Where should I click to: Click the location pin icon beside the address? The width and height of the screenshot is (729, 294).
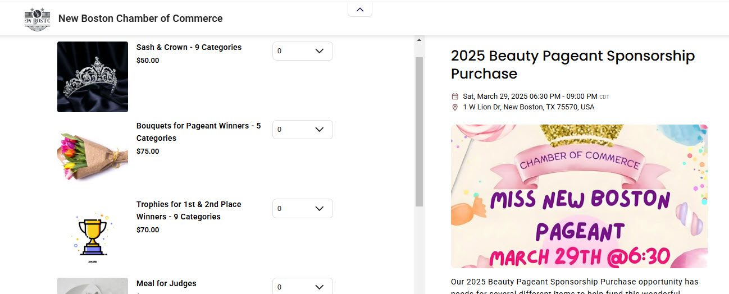coord(455,107)
